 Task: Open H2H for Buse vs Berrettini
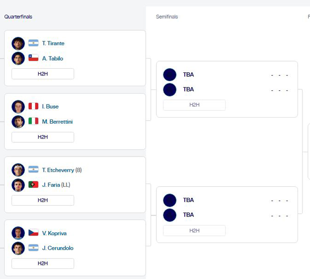[43, 137]
